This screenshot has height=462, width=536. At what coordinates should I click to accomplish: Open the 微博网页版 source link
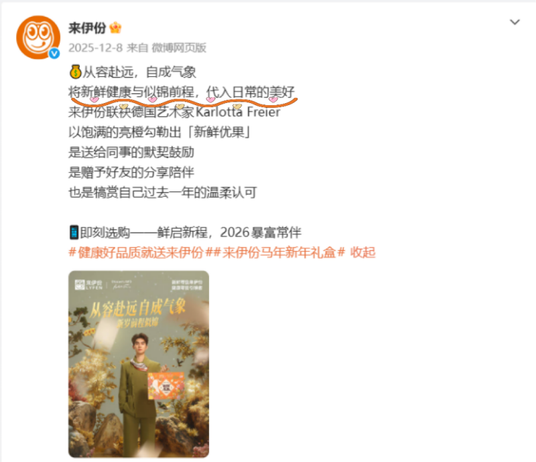(179, 48)
